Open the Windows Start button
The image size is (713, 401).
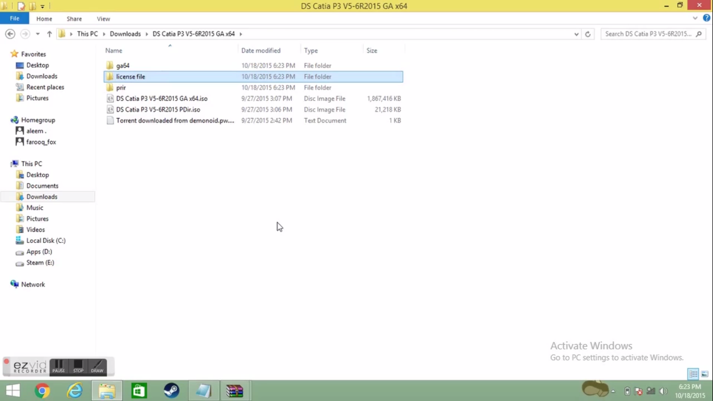[x=13, y=391]
